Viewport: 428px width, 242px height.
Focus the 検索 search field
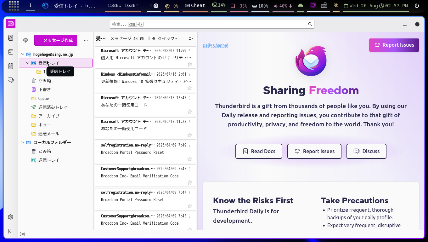[x=212, y=24]
